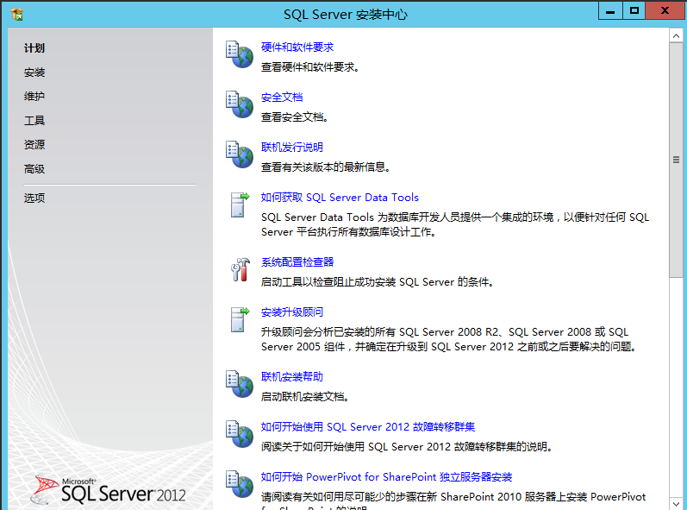
Task: Click the server icon beside 安装升级顾问
Action: coord(240,319)
